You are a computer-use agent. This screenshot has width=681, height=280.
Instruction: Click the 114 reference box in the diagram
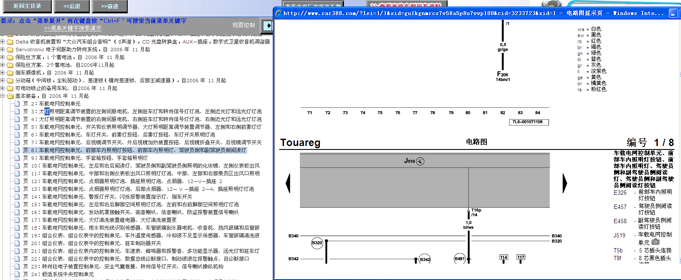coord(503,258)
